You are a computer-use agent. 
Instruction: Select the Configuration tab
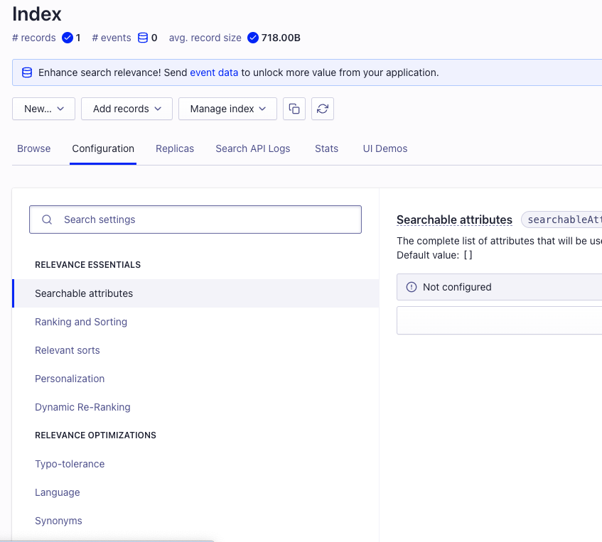(103, 148)
